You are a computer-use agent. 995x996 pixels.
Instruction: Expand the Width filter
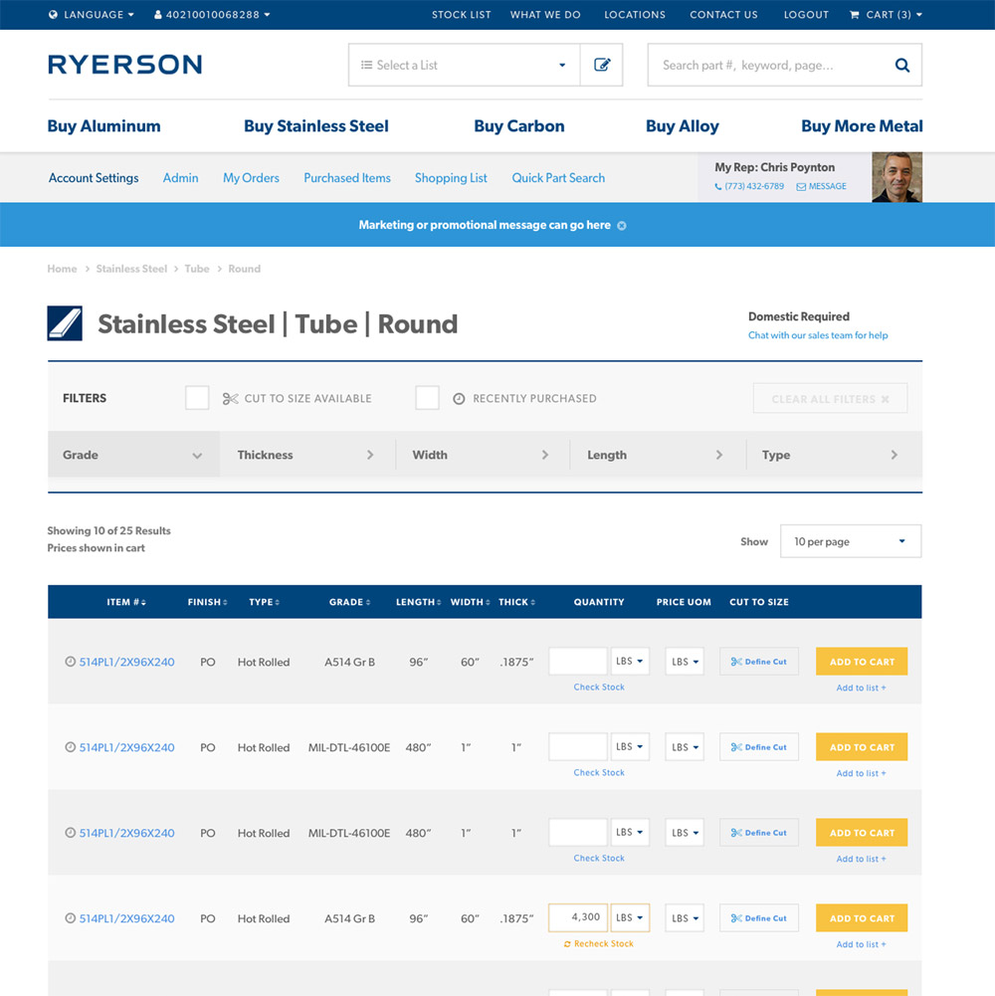coord(483,455)
